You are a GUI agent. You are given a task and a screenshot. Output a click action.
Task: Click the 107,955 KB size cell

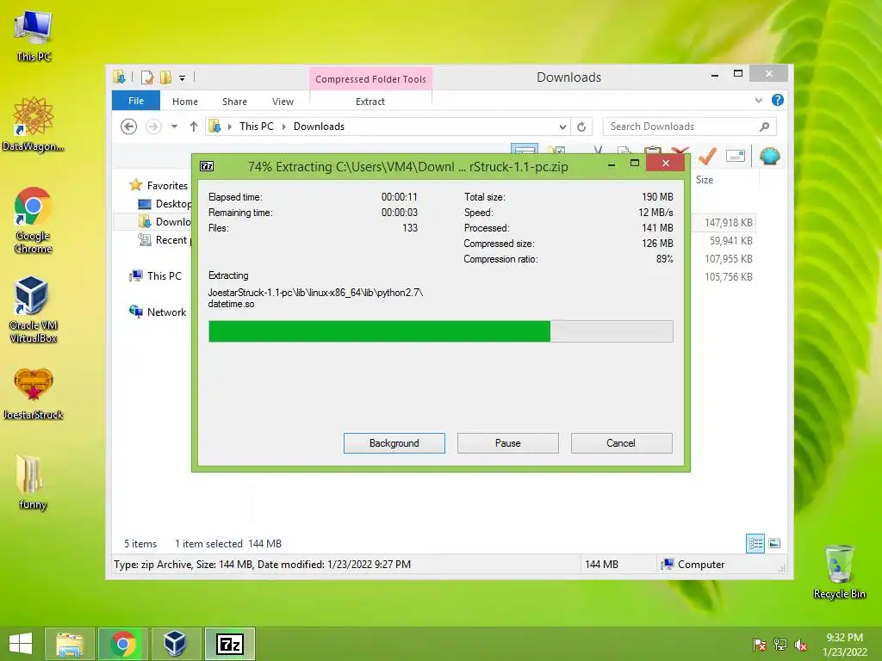[x=729, y=258]
